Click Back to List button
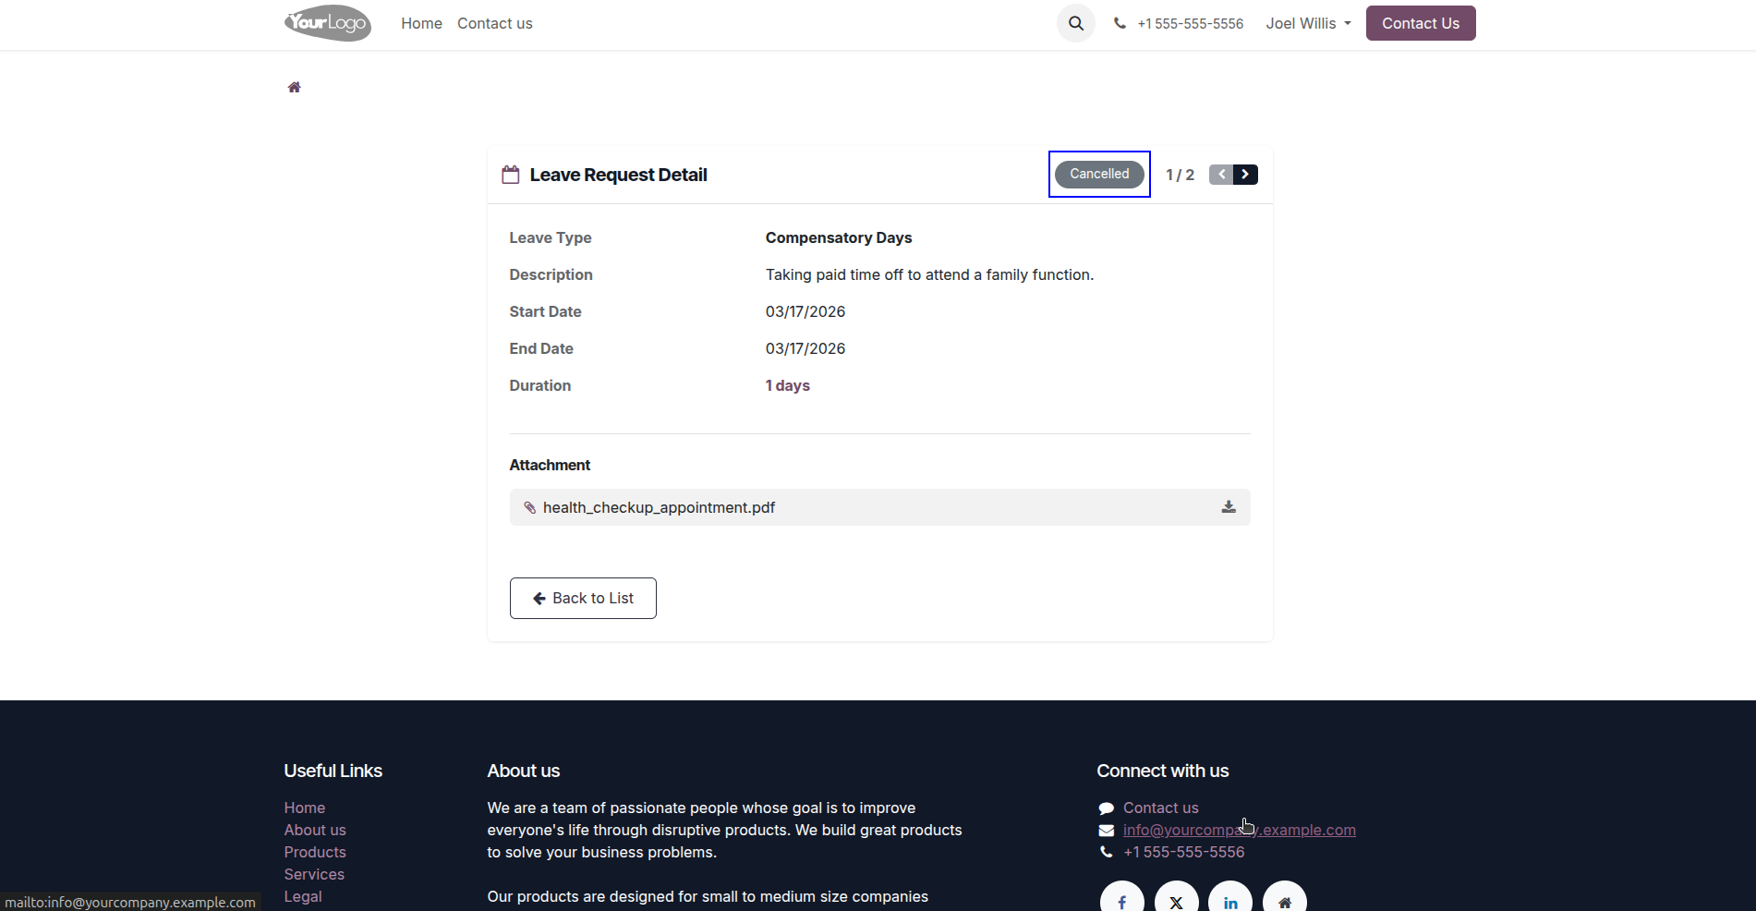Image resolution: width=1756 pixels, height=911 pixels. click(x=583, y=598)
